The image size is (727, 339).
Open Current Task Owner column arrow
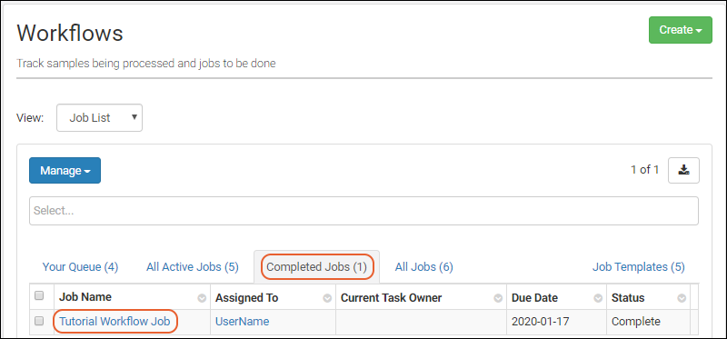click(498, 298)
